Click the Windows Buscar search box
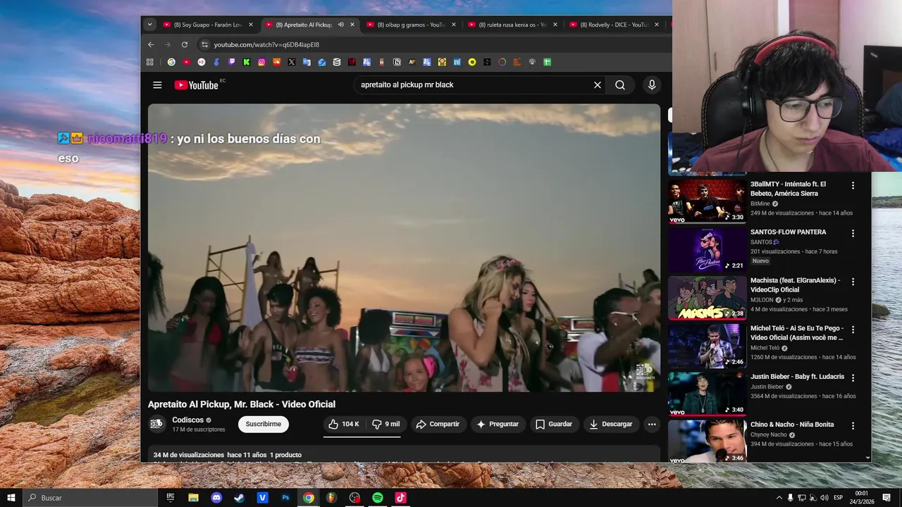 point(90,498)
